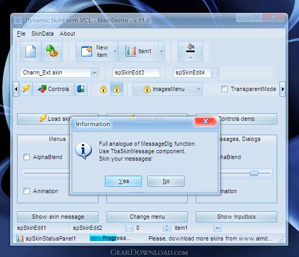Click the blue-green layout panel icon
The height and width of the screenshot is (257, 299).
[x=81, y=89]
